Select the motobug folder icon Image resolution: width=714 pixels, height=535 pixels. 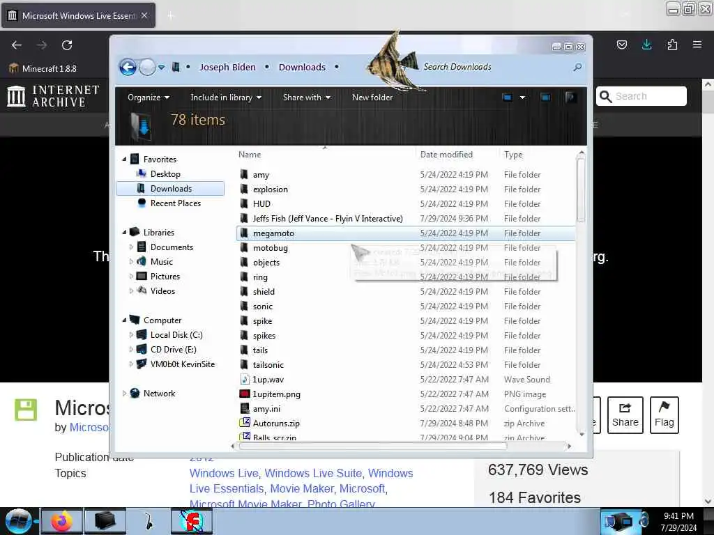245,248
